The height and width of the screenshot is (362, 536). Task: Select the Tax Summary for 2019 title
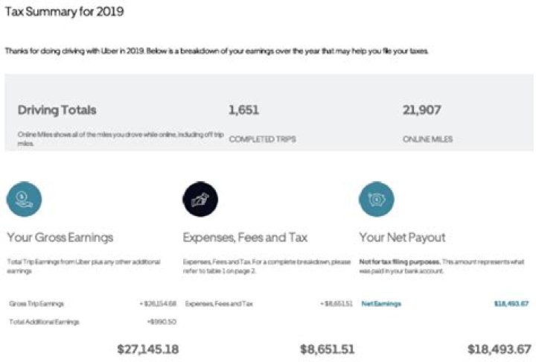[x=65, y=12]
